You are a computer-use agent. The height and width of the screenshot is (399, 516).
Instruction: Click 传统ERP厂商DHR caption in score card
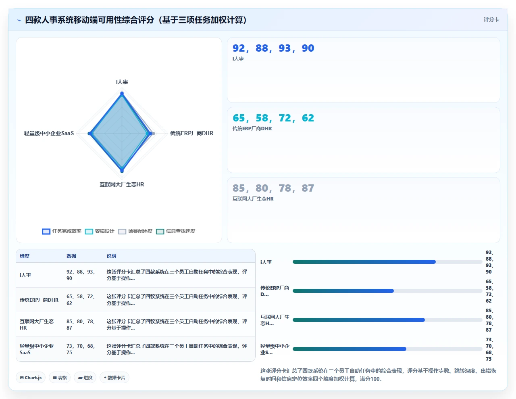[x=252, y=129]
